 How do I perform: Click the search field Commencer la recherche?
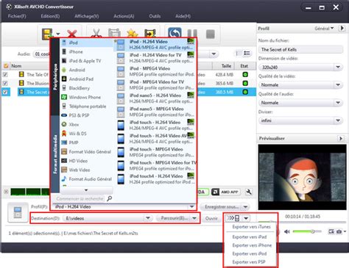coord(80,198)
